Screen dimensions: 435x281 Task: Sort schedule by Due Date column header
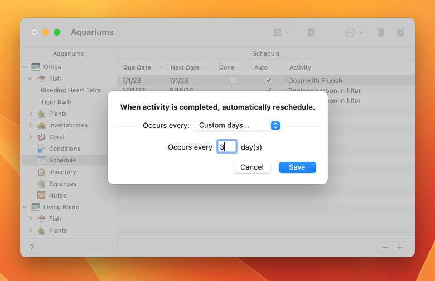point(137,67)
